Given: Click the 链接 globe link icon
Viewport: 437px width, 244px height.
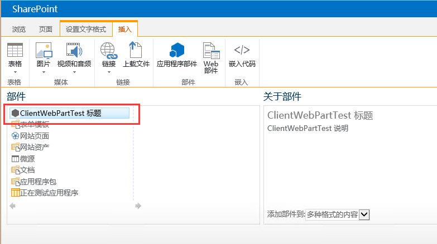Looking at the screenshot, I should (109, 50).
